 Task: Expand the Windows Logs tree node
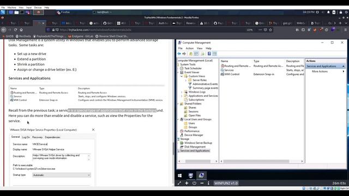(182, 92)
